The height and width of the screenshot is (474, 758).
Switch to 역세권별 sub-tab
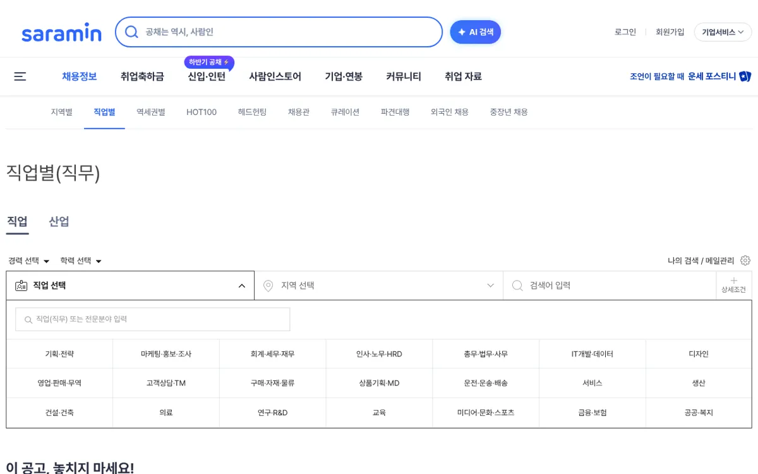(151, 112)
